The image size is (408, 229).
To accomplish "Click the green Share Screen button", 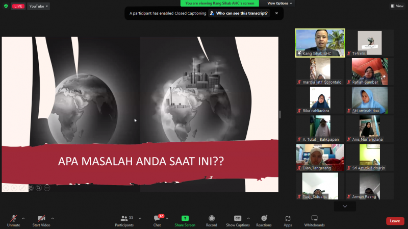I will [x=185, y=221].
